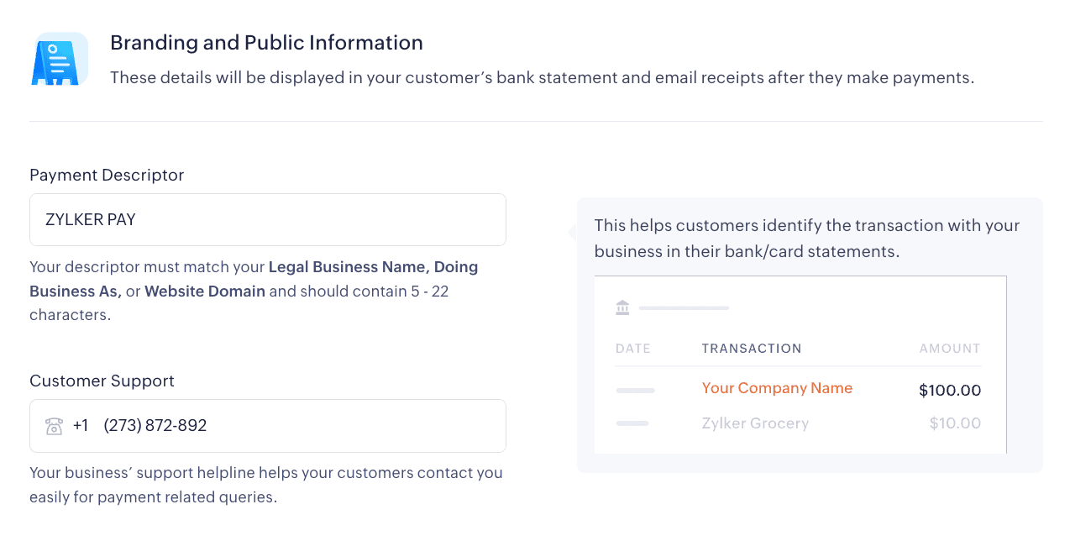This screenshot has height=541, width=1070.
Task: Click the greyed "Zylker Grocery" transaction row
Action: (755, 423)
